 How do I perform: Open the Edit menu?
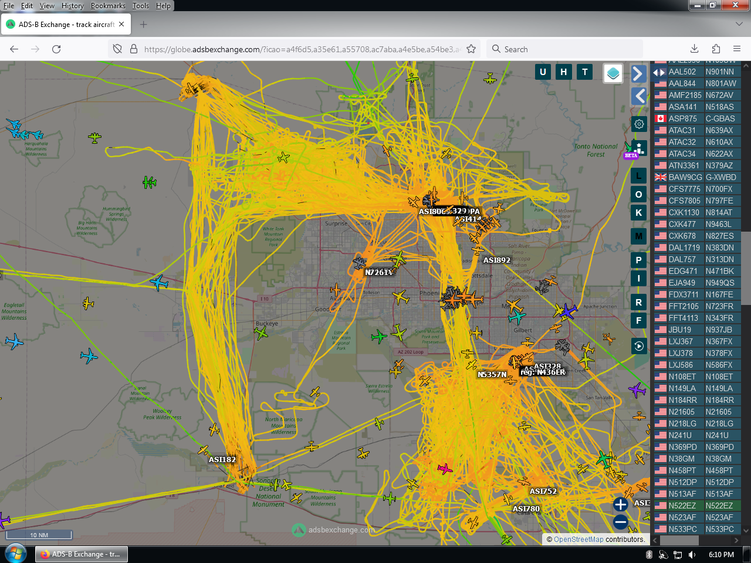[27, 6]
